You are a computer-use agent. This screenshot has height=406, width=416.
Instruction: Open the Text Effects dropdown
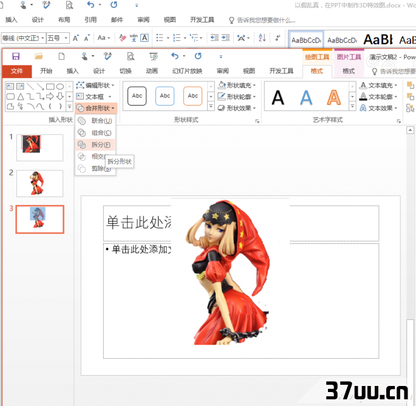coord(378,108)
